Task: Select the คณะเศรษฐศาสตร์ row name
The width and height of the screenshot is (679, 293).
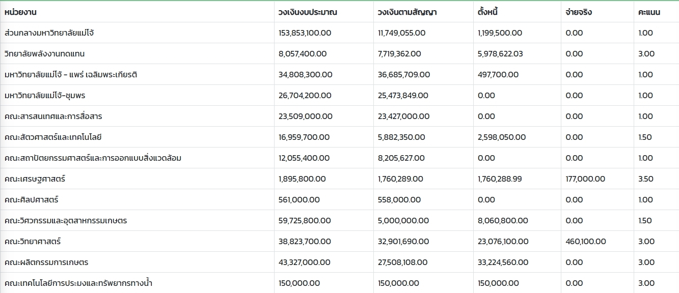Action: pyautogui.click(x=35, y=179)
